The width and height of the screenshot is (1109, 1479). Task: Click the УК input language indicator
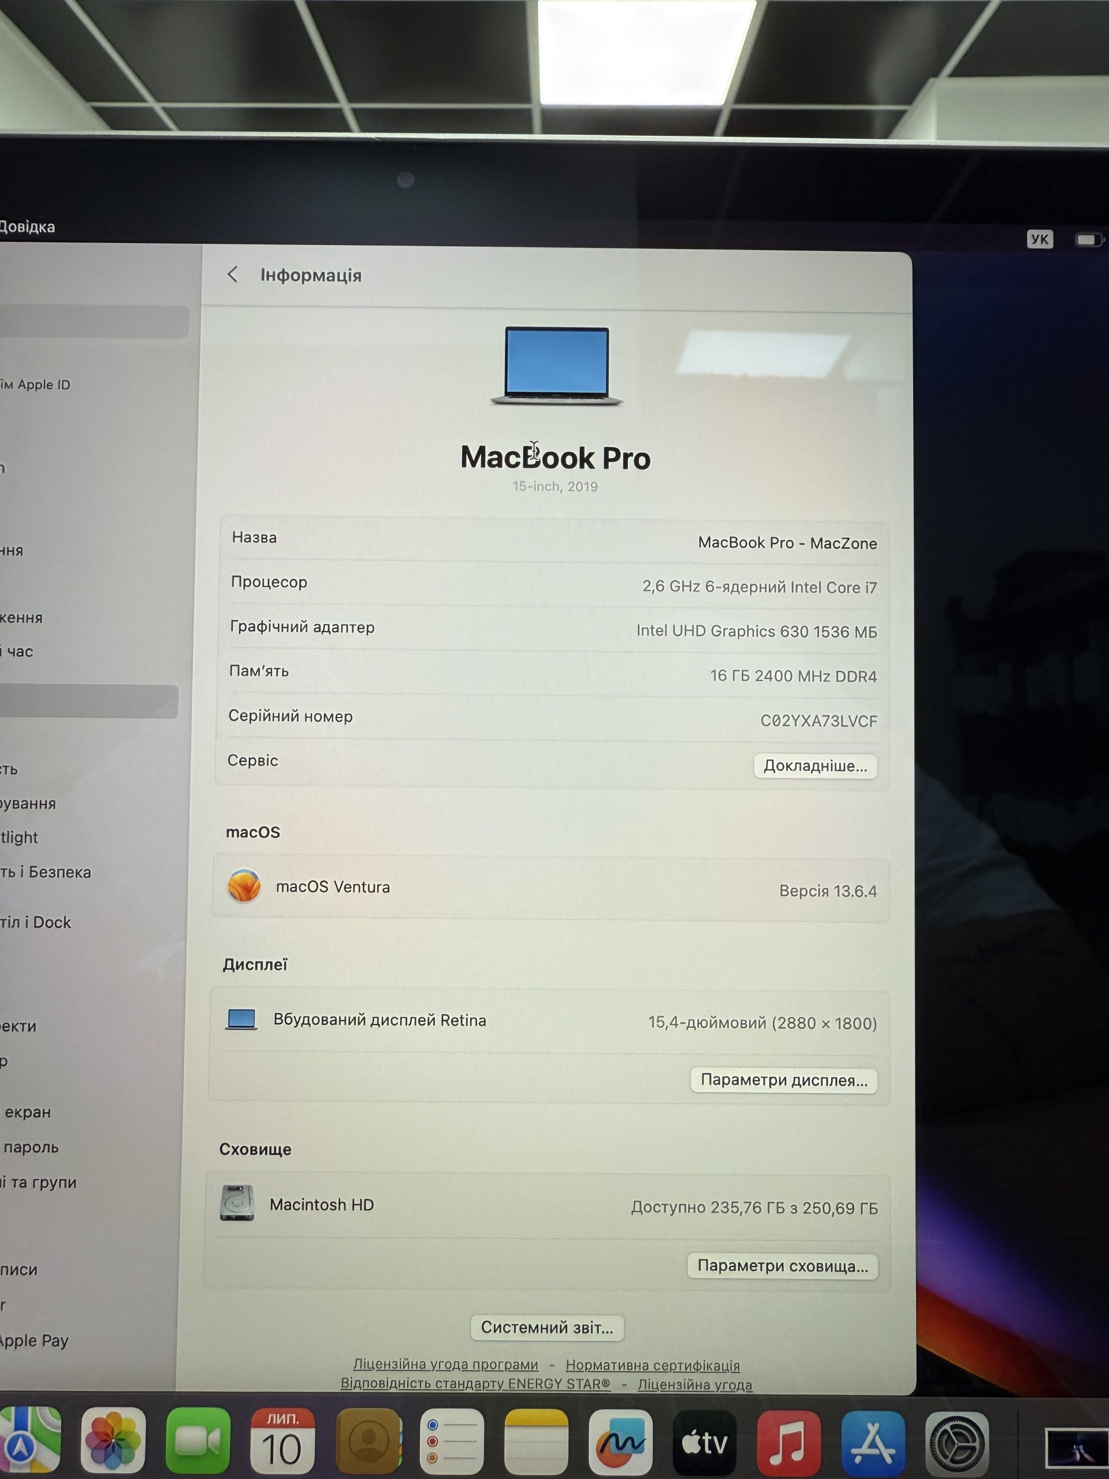pos(1040,239)
